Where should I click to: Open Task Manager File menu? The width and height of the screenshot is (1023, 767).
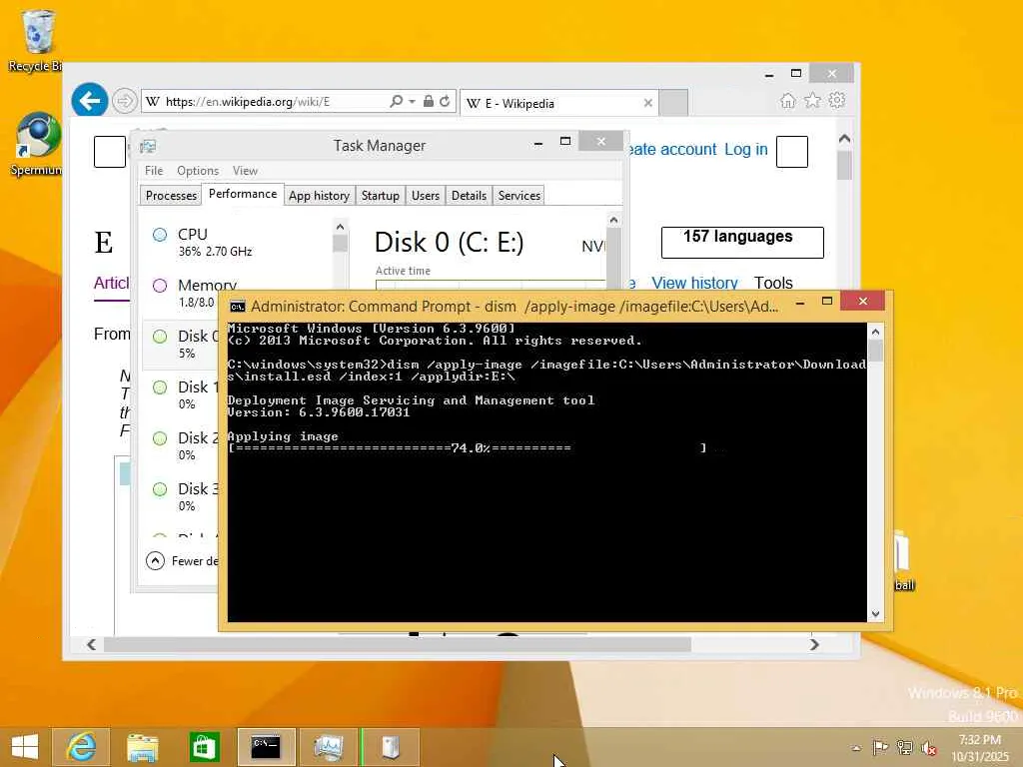click(154, 171)
